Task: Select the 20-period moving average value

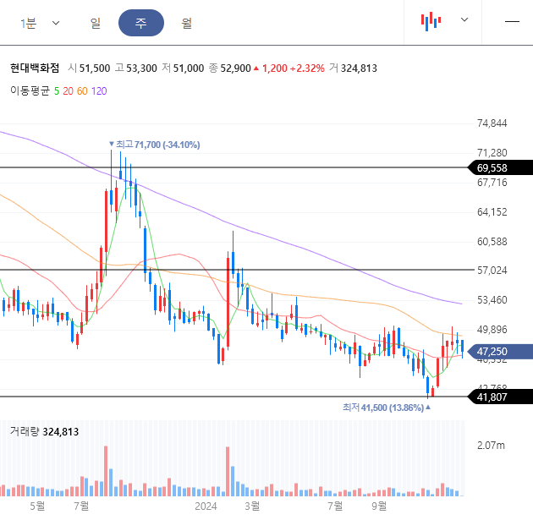Action: [x=68, y=91]
